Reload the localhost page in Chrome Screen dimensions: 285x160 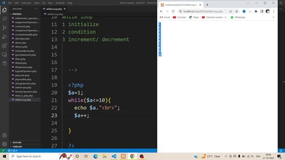pyautogui.click(x=173, y=11)
